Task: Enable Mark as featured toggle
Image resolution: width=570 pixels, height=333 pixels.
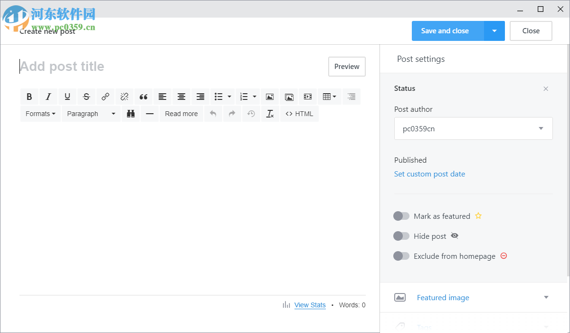Action: click(401, 216)
